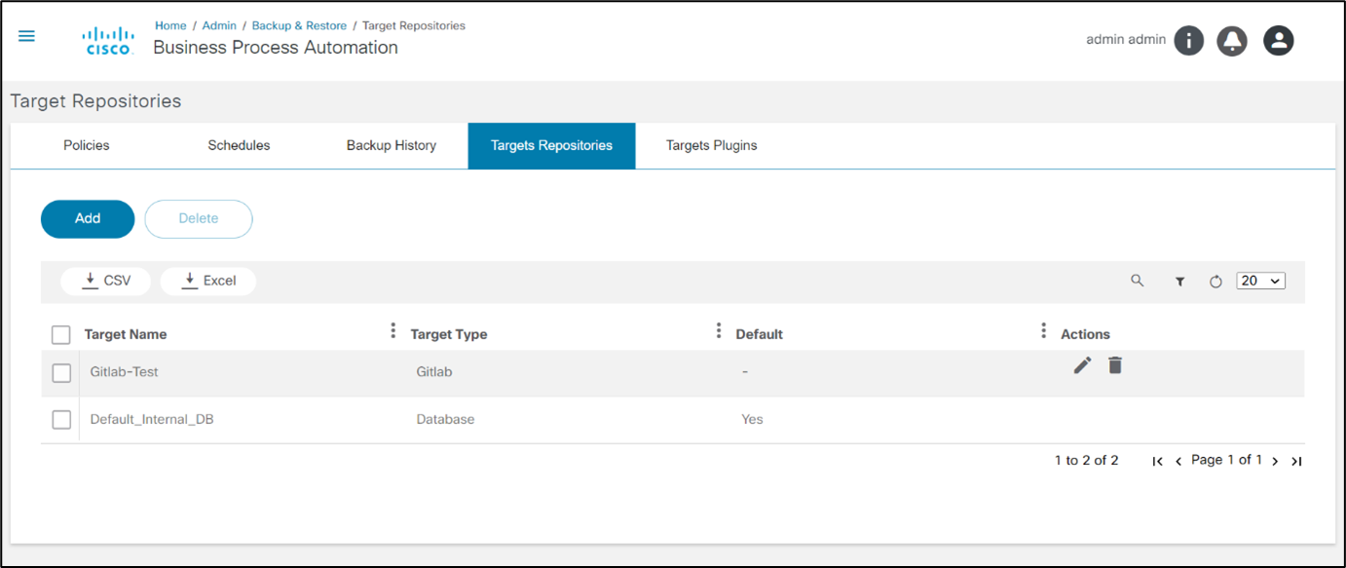Open the page size dropdown showing 20
This screenshot has height=568, width=1346.
coord(1260,281)
